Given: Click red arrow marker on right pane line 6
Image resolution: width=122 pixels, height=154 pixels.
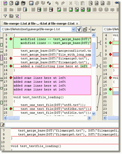Looking at the screenshot, I should click(110, 43).
